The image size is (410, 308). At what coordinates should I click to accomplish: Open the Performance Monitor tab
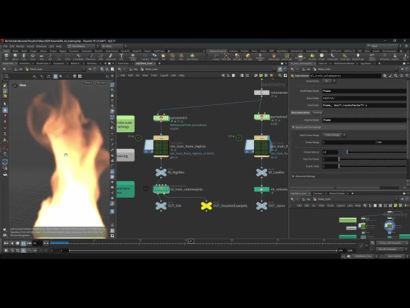[344, 64]
